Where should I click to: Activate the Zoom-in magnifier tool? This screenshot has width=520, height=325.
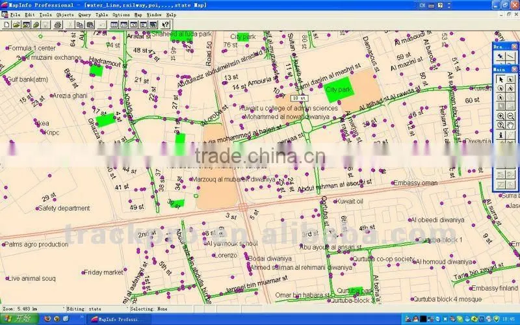pos(500,116)
